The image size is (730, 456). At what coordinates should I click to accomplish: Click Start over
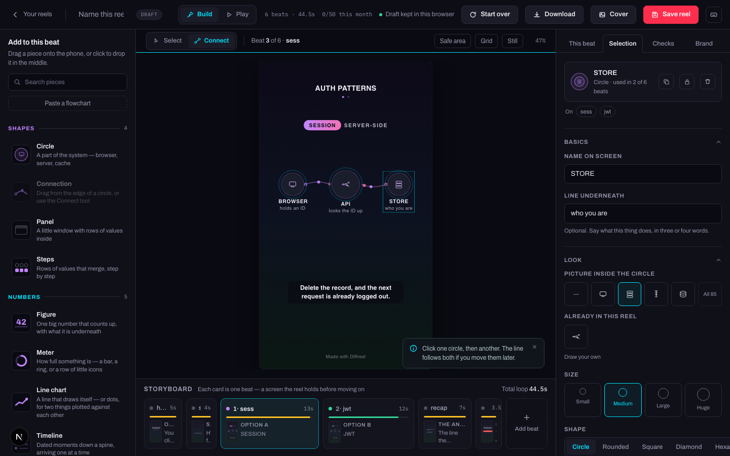pyautogui.click(x=490, y=15)
